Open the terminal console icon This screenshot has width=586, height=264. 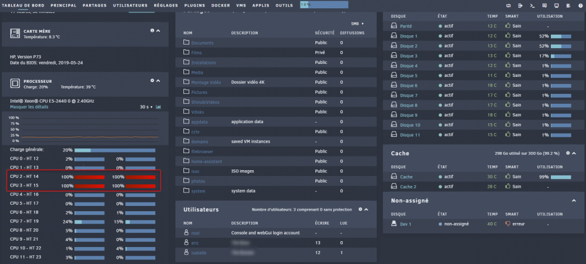[532, 6]
